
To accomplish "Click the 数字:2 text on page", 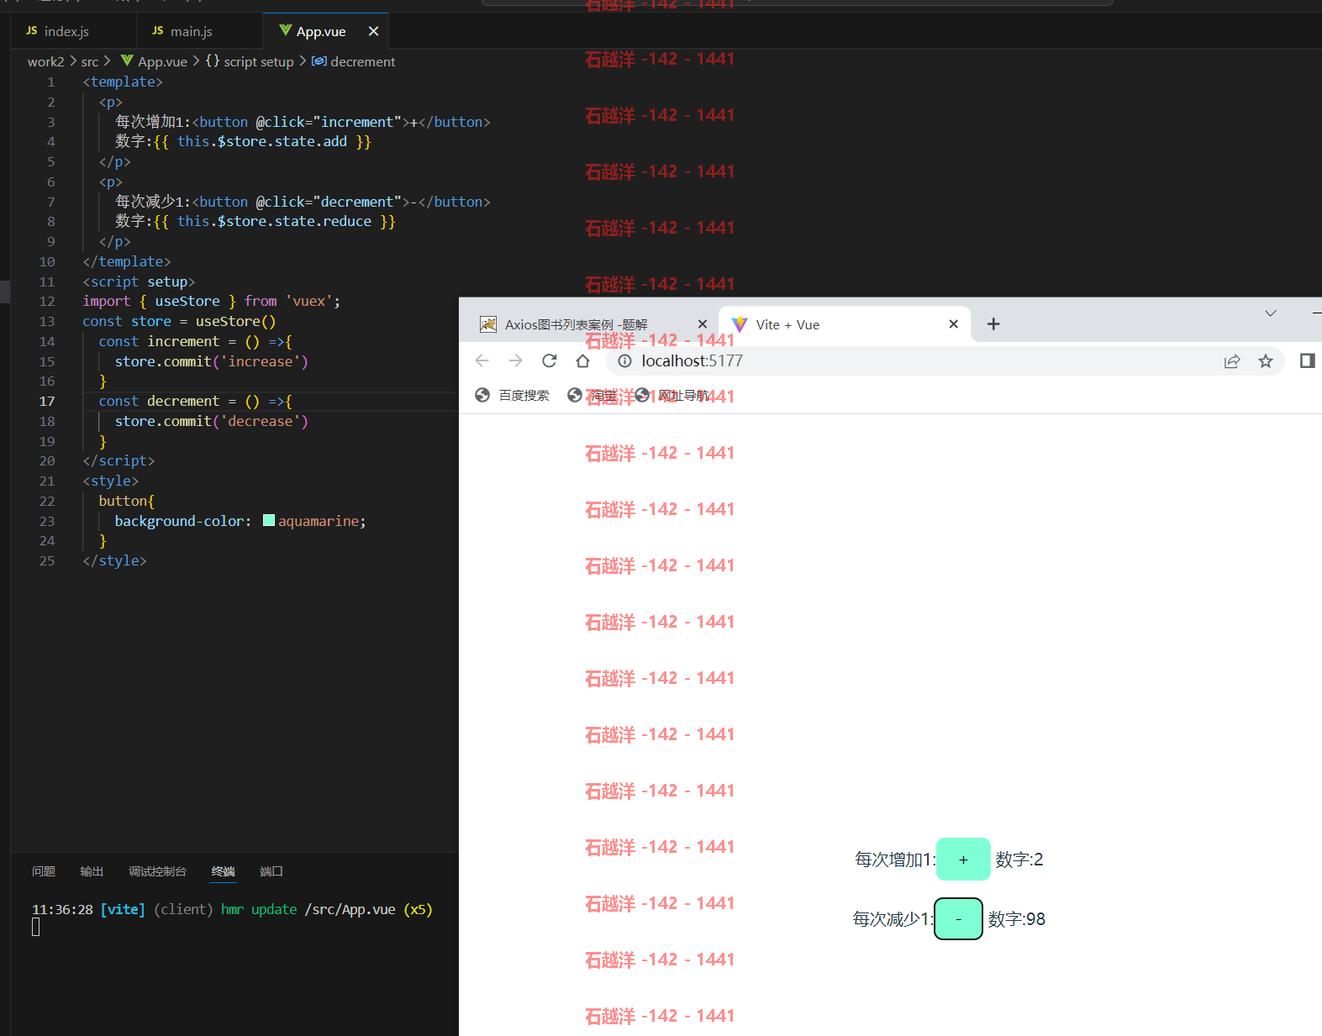I will coord(1019,860).
